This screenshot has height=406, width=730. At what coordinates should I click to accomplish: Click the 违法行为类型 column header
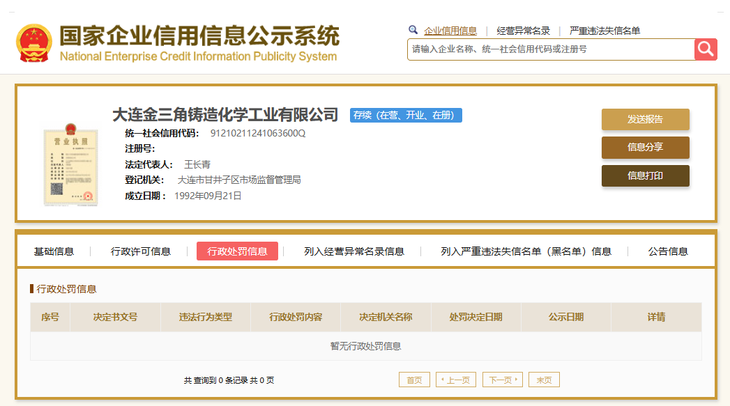click(x=206, y=317)
